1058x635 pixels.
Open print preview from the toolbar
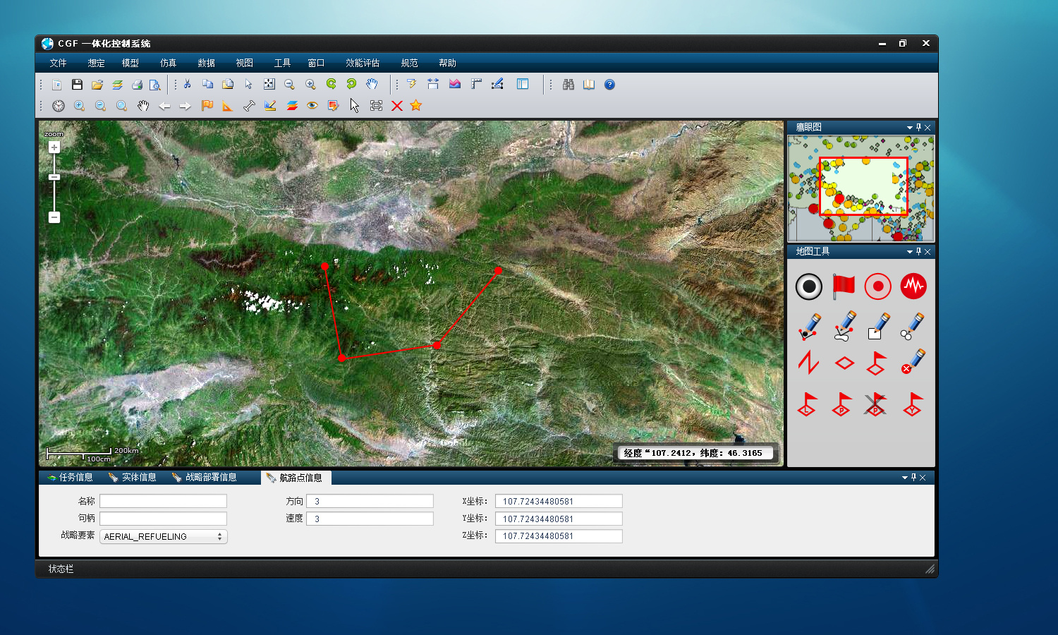click(x=155, y=85)
